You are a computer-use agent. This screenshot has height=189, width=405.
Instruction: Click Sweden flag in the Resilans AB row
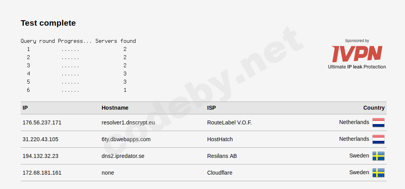tap(378, 156)
